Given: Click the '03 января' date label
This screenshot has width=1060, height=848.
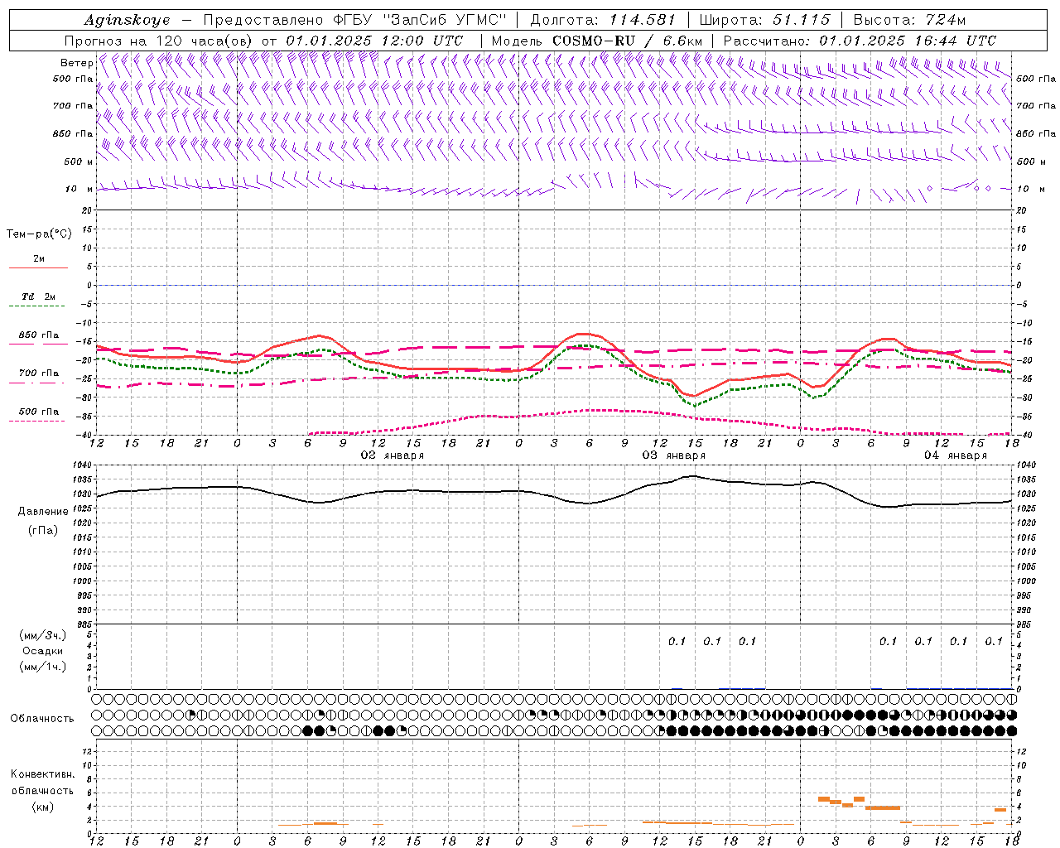Looking at the screenshot, I should click(674, 455).
